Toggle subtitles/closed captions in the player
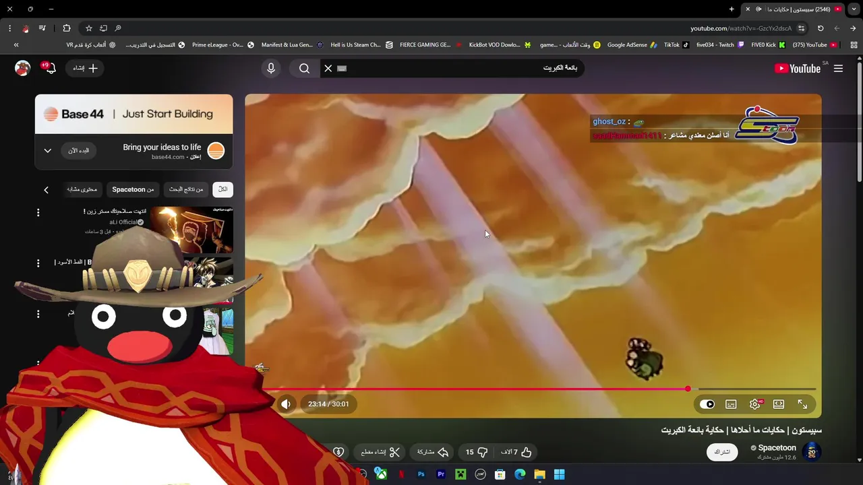The width and height of the screenshot is (863, 485). 731,404
